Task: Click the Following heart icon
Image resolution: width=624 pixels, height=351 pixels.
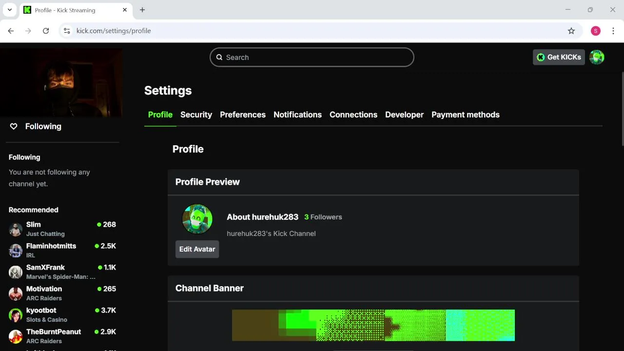Action: click(14, 126)
